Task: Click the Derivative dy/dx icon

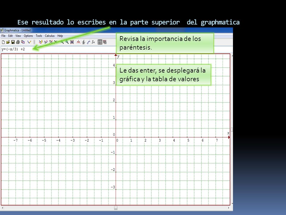Action: (83, 42)
